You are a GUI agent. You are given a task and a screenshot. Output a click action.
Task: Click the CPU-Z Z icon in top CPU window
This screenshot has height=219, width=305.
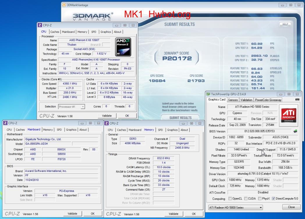tap(40, 25)
